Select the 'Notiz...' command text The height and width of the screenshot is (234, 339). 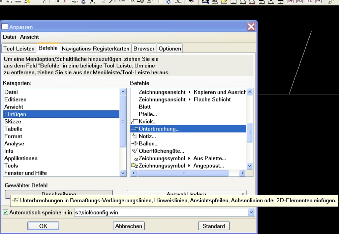coord(147,136)
